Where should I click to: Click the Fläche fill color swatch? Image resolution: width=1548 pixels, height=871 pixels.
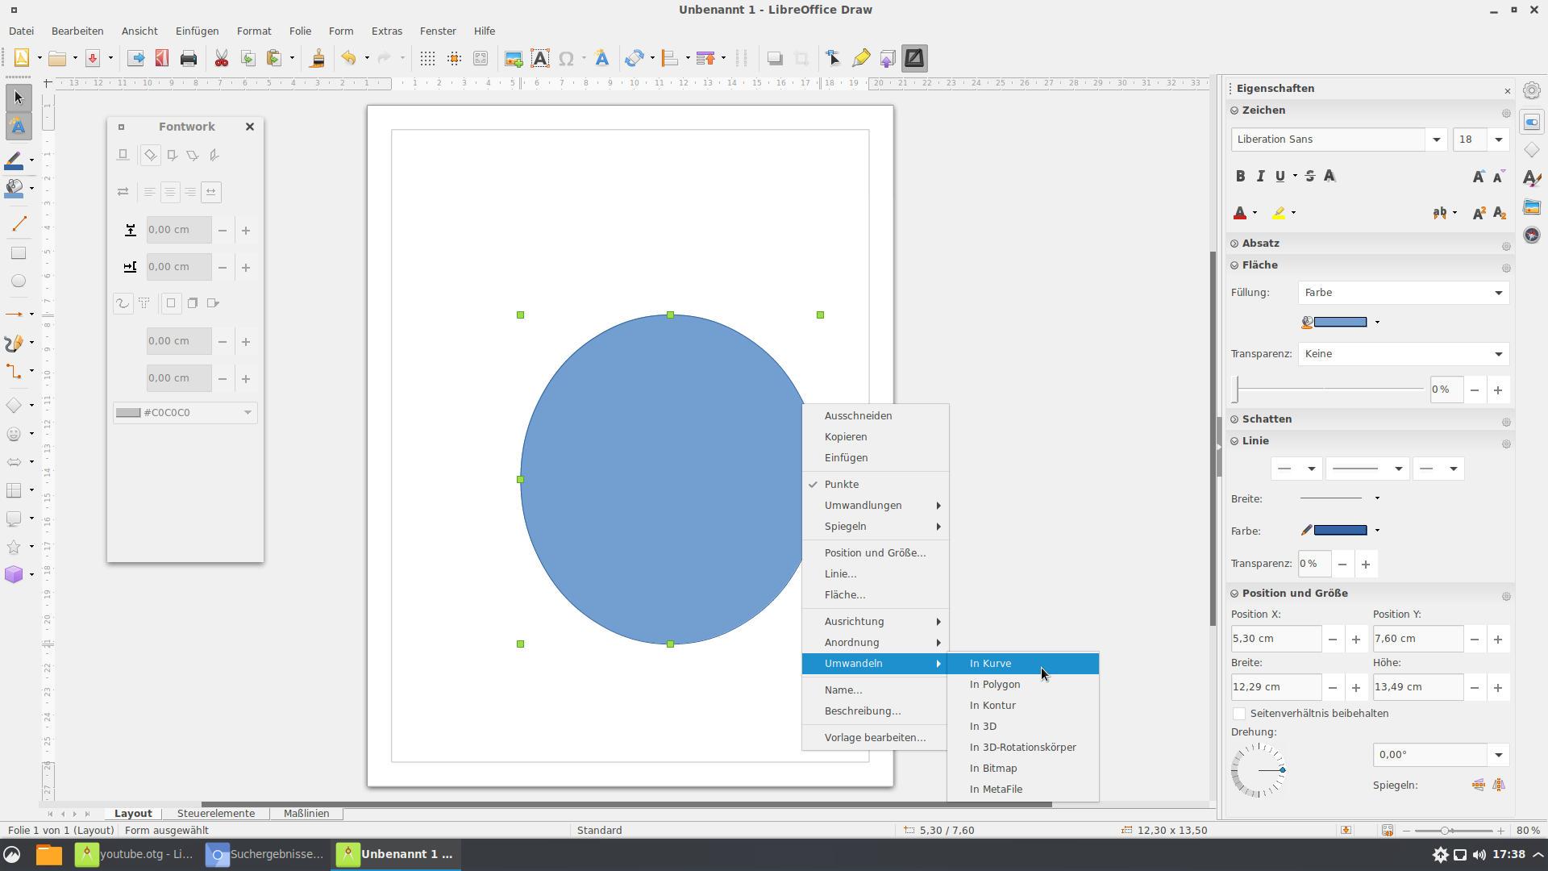1339,322
